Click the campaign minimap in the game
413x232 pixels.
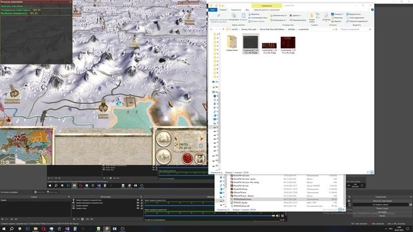click(26, 146)
